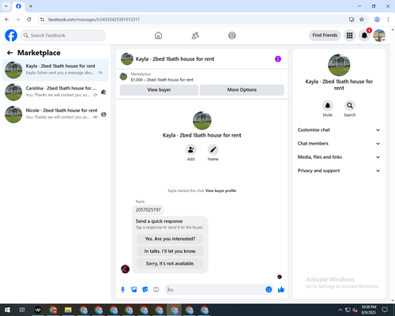Click the choose sticker icon

(x=145, y=290)
